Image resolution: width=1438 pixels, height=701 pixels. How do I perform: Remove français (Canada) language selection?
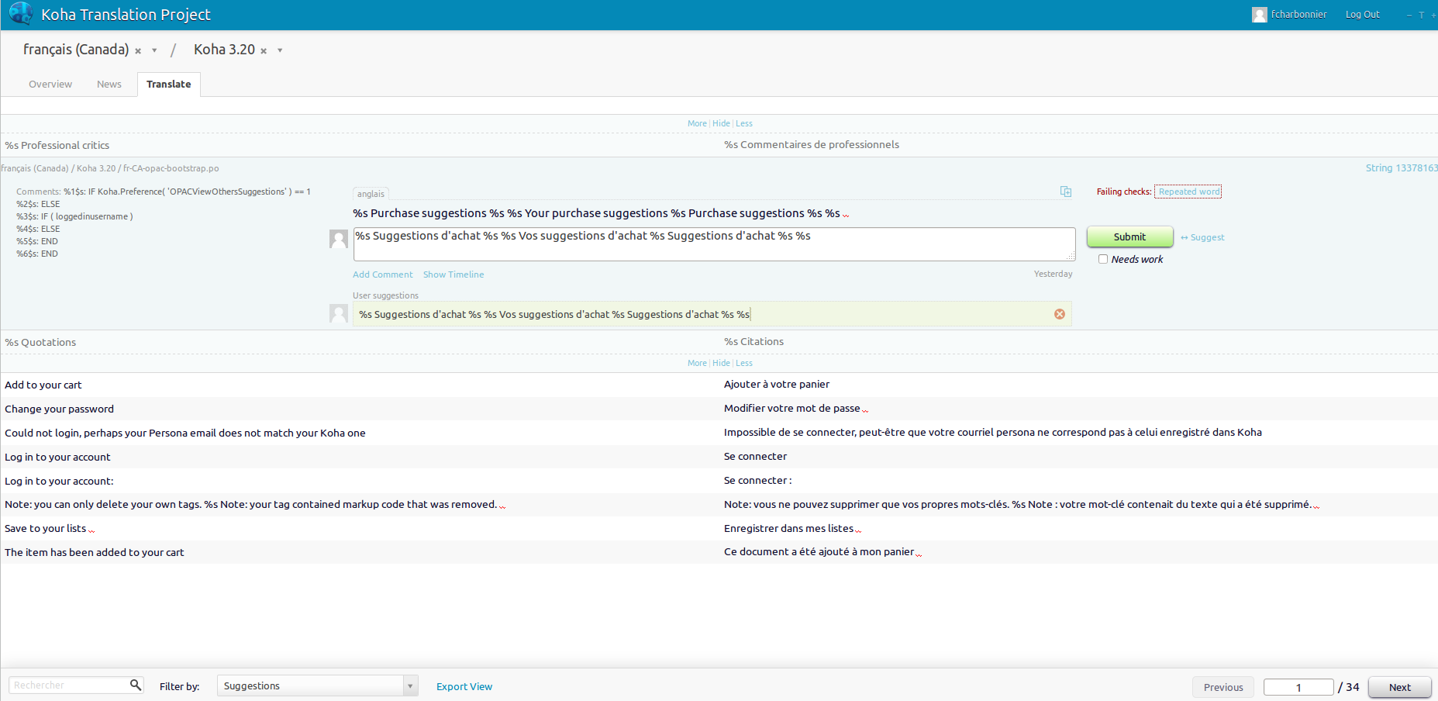(138, 51)
